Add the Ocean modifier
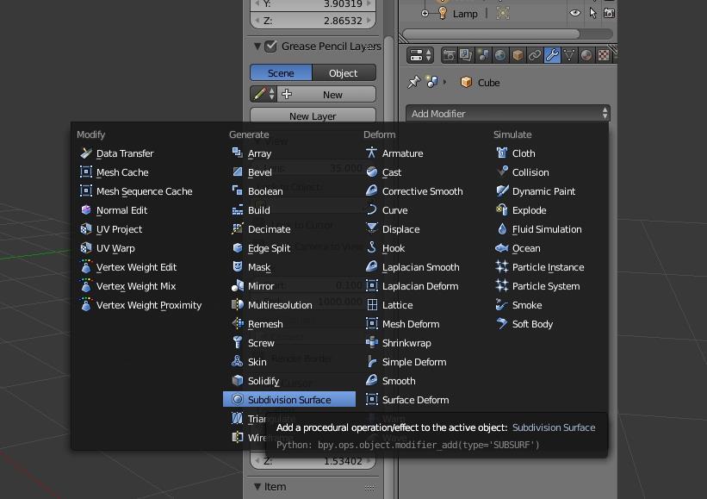 coord(548,248)
